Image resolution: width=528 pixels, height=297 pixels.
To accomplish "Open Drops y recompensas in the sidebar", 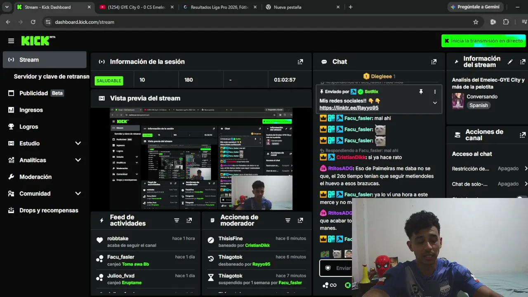I will [x=45, y=210].
